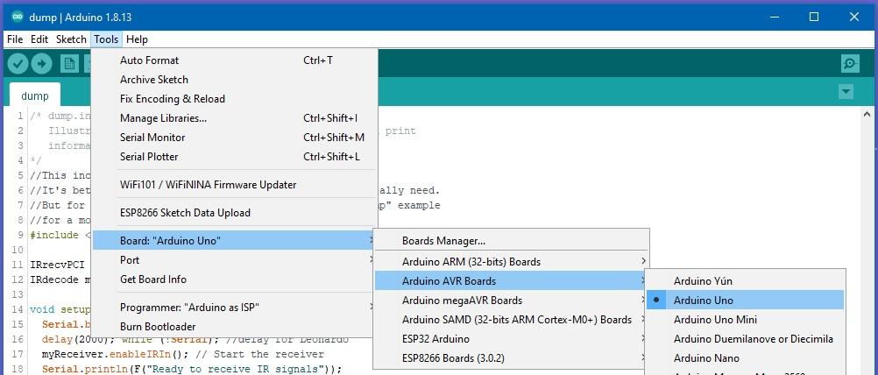Select Arduino Uno Mini board
The width and height of the screenshot is (878, 375).
(746, 320)
